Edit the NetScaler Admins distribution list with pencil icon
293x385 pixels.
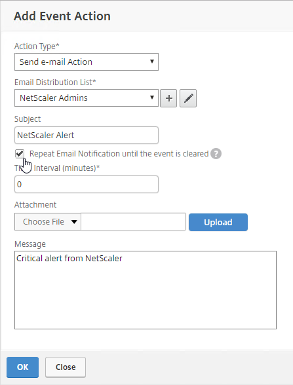click(188, 98)
